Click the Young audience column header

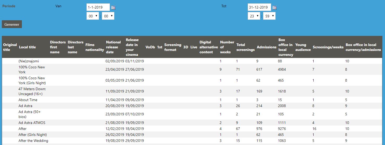(x=303, y=47)
